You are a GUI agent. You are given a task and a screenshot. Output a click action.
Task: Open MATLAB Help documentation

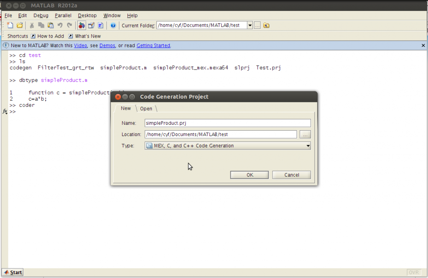coord(112,25)
